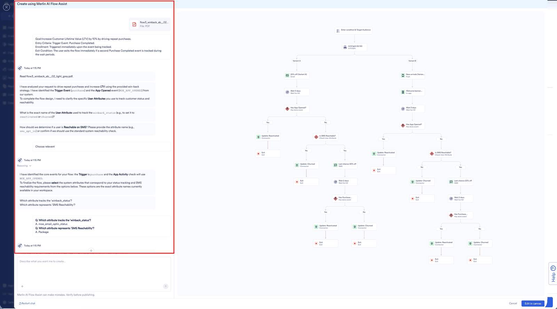Click the Variant A branch label
Image resolution: width=557 pixels, height=309 pixels.
click(297, 61)
